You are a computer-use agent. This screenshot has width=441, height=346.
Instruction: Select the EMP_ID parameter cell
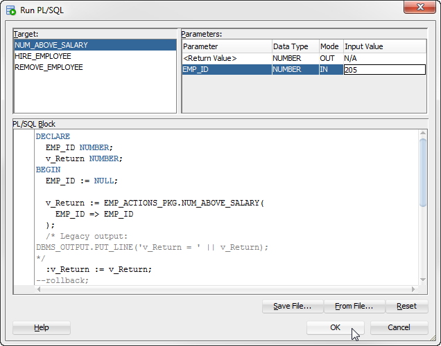point(227,69)
